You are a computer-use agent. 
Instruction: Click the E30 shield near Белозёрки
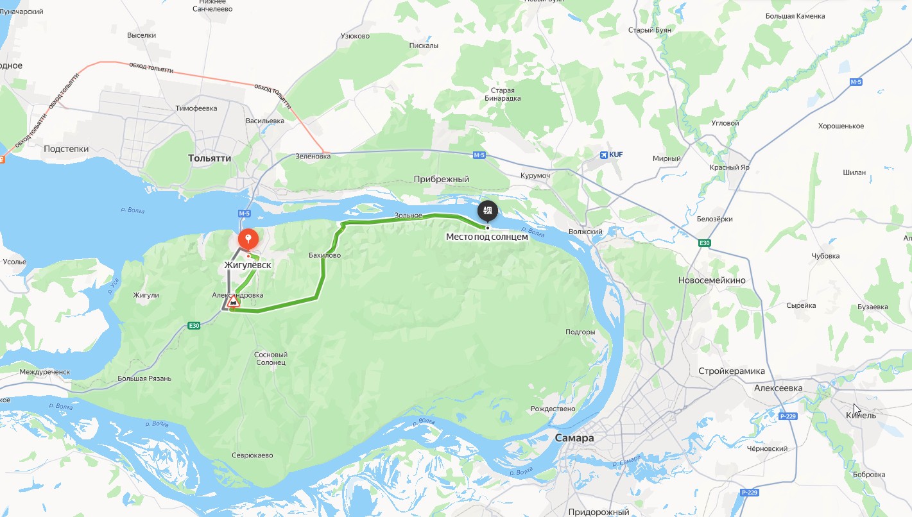tap(705, 242)
